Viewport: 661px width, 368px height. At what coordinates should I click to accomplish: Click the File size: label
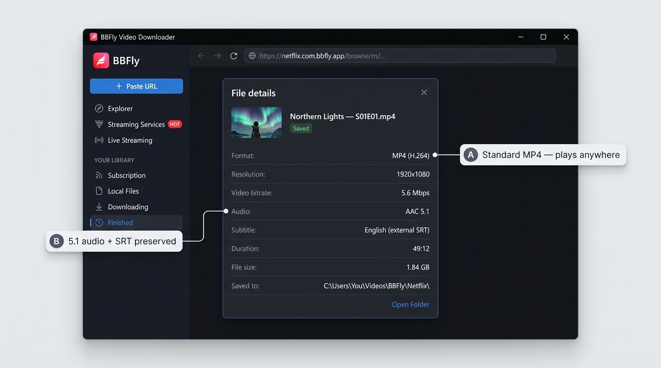pyautogui.click(x=244, y=267)
